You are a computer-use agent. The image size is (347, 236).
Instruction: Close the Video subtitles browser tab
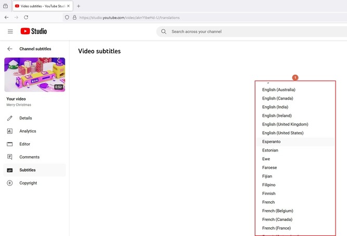68,6
